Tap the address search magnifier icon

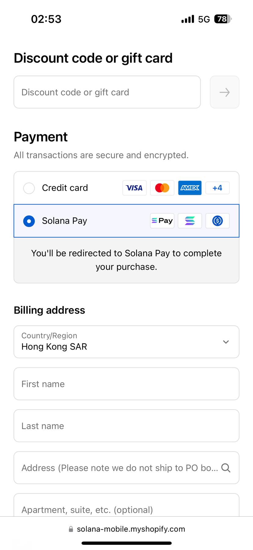(x=226, y=468)
